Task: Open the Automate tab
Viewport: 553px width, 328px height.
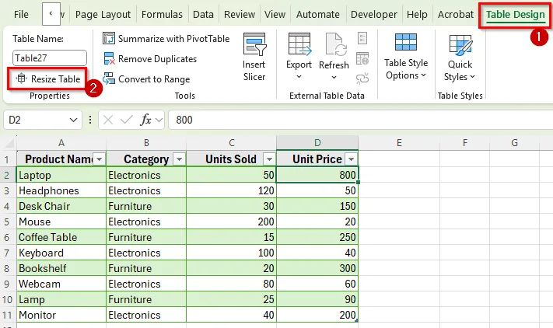Action: pyautogui.click(x=318, y=15)
